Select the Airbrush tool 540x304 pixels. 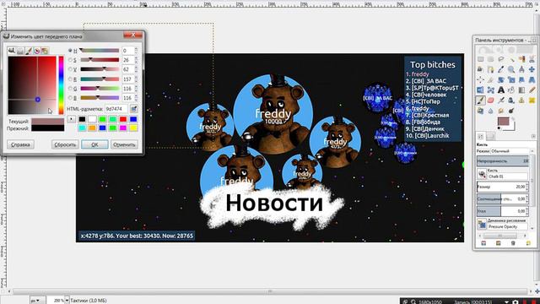click(501, 100)
